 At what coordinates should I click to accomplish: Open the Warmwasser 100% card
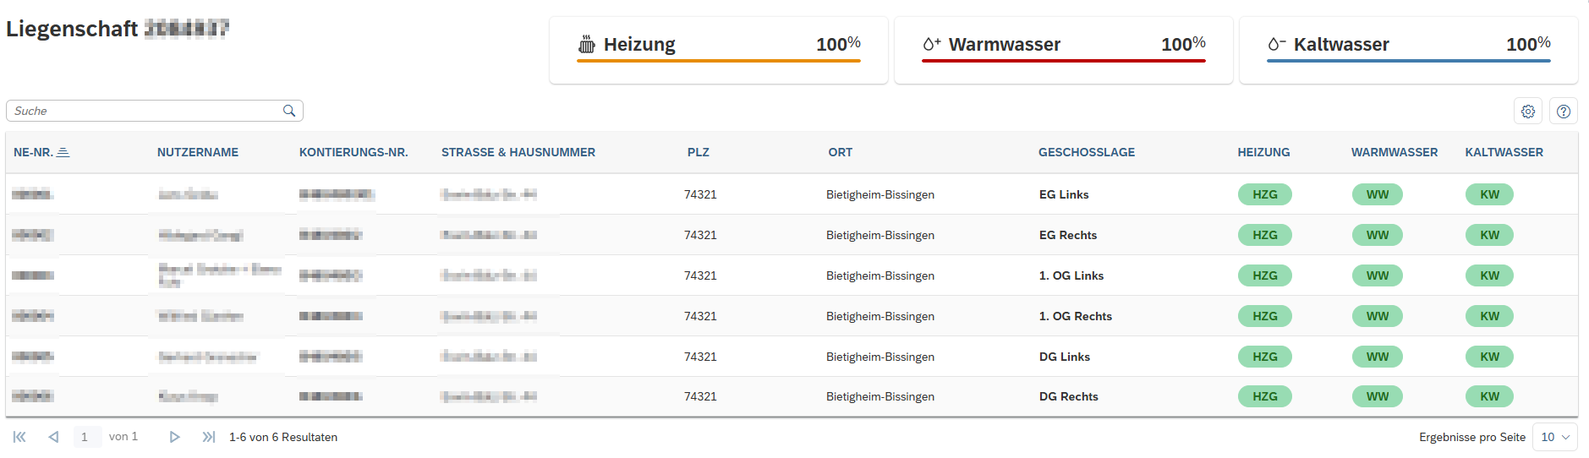(x=1063, y=50)
